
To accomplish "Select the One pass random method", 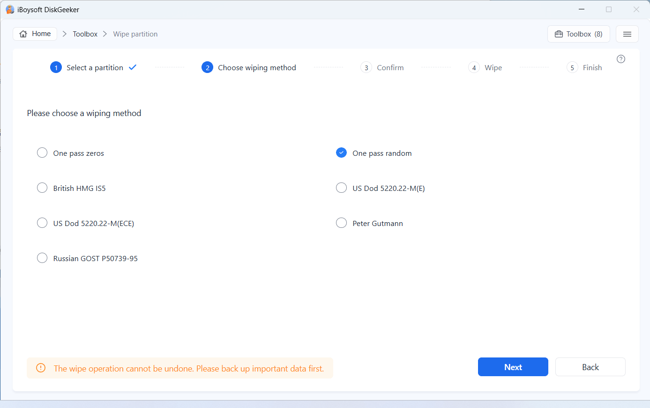I will point(374,153).
